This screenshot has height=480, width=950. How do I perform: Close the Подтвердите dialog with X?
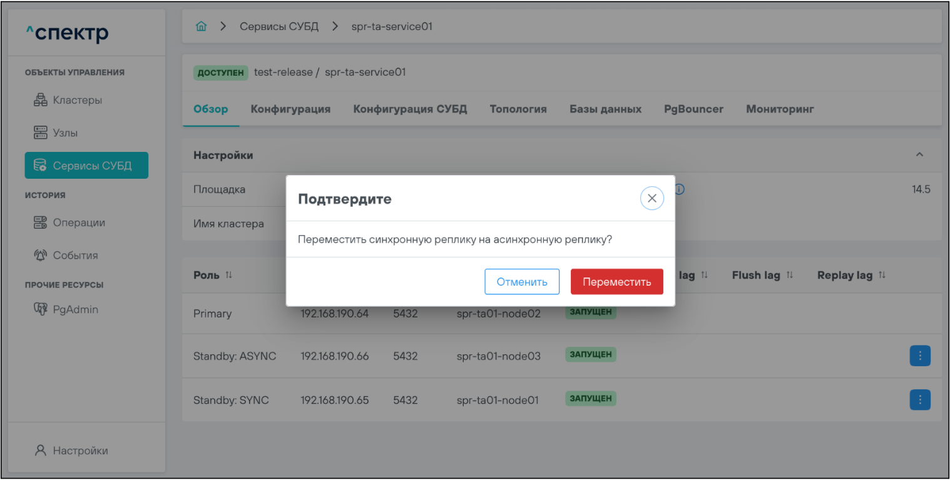pos(651,199)
